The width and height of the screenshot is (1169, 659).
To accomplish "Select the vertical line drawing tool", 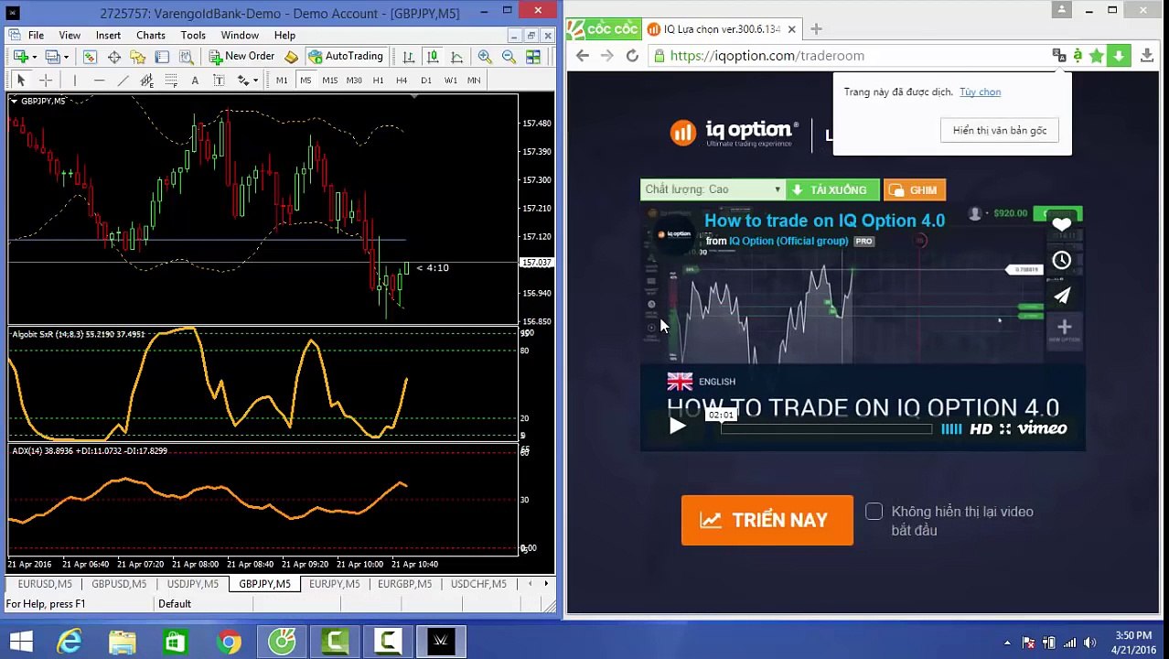I will 75,81.
